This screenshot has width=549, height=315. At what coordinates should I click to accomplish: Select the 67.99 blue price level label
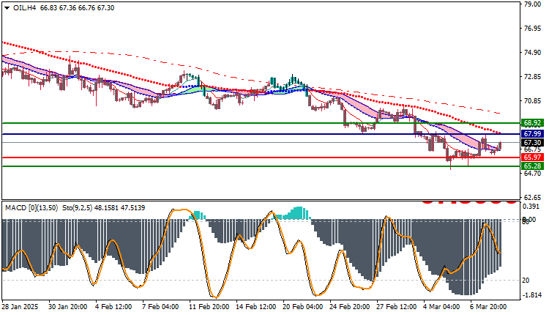[533, 134]
